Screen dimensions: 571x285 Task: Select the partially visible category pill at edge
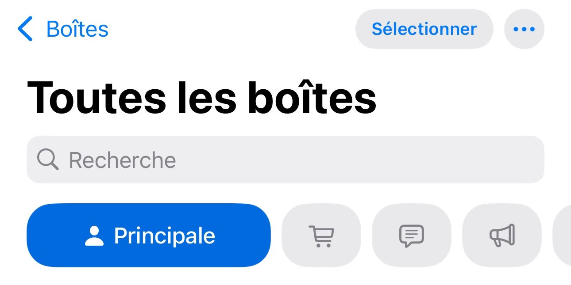(562, 235)
